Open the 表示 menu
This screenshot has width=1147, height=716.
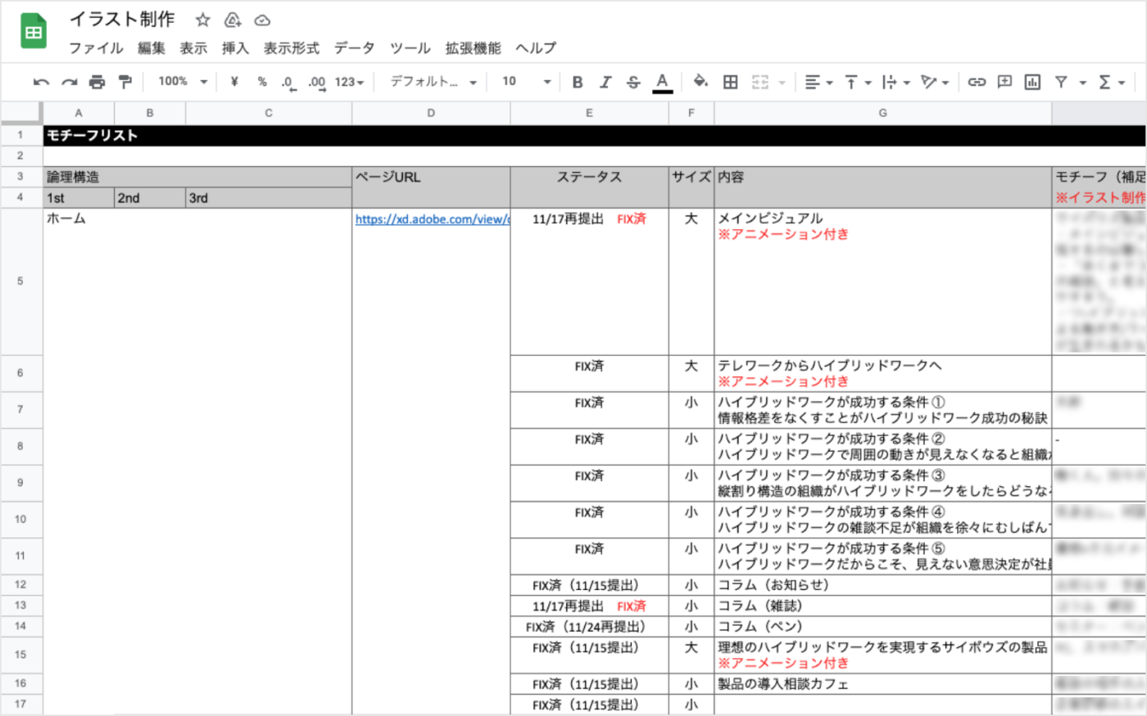pos(193,48)
